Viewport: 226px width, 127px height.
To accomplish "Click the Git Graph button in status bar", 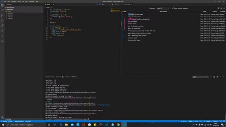I will [28, 121].
